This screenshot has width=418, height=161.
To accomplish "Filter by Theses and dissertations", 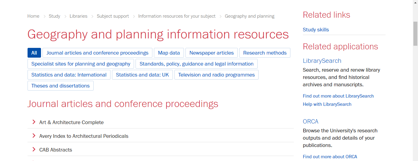I will click(61, 86).
